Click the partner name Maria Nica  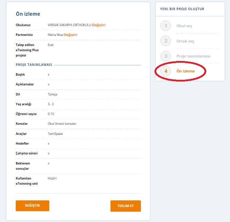tap(55, 35)
